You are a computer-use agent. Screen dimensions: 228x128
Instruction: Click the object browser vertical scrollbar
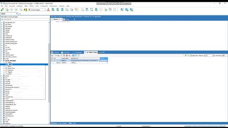tap(49, 73)
